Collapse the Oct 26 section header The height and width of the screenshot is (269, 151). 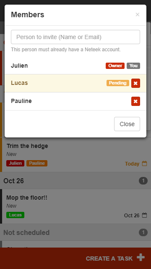[x=75, y=181]
